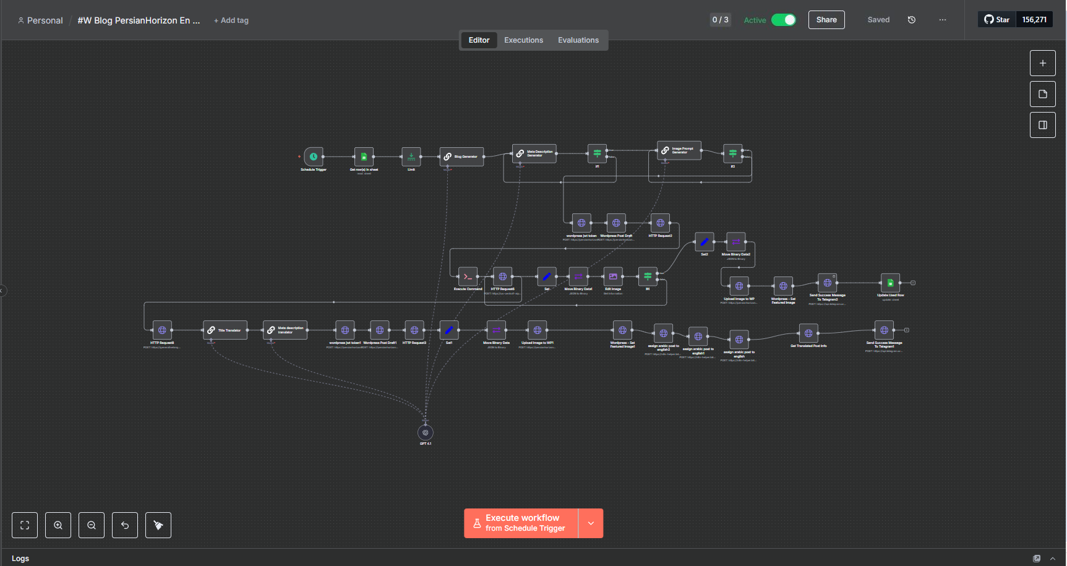Deactivate the workflow with the Active toggle
Image resolution: width=1067 pixels, height=566 pixels.
point(784,19)
